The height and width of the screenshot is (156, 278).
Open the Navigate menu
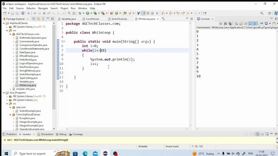tap(43, 8)
